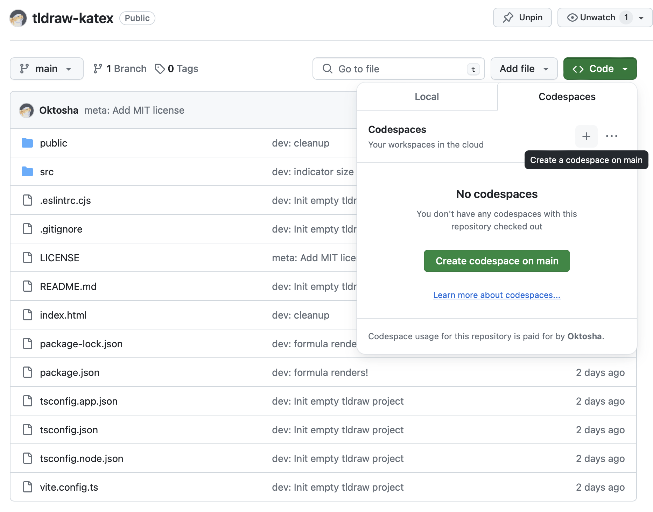The width and height of the screenshot is (653, 512).
Task: Click the tldraw-katex repository title
Action: pyautogui.click(x=73, y=18)
